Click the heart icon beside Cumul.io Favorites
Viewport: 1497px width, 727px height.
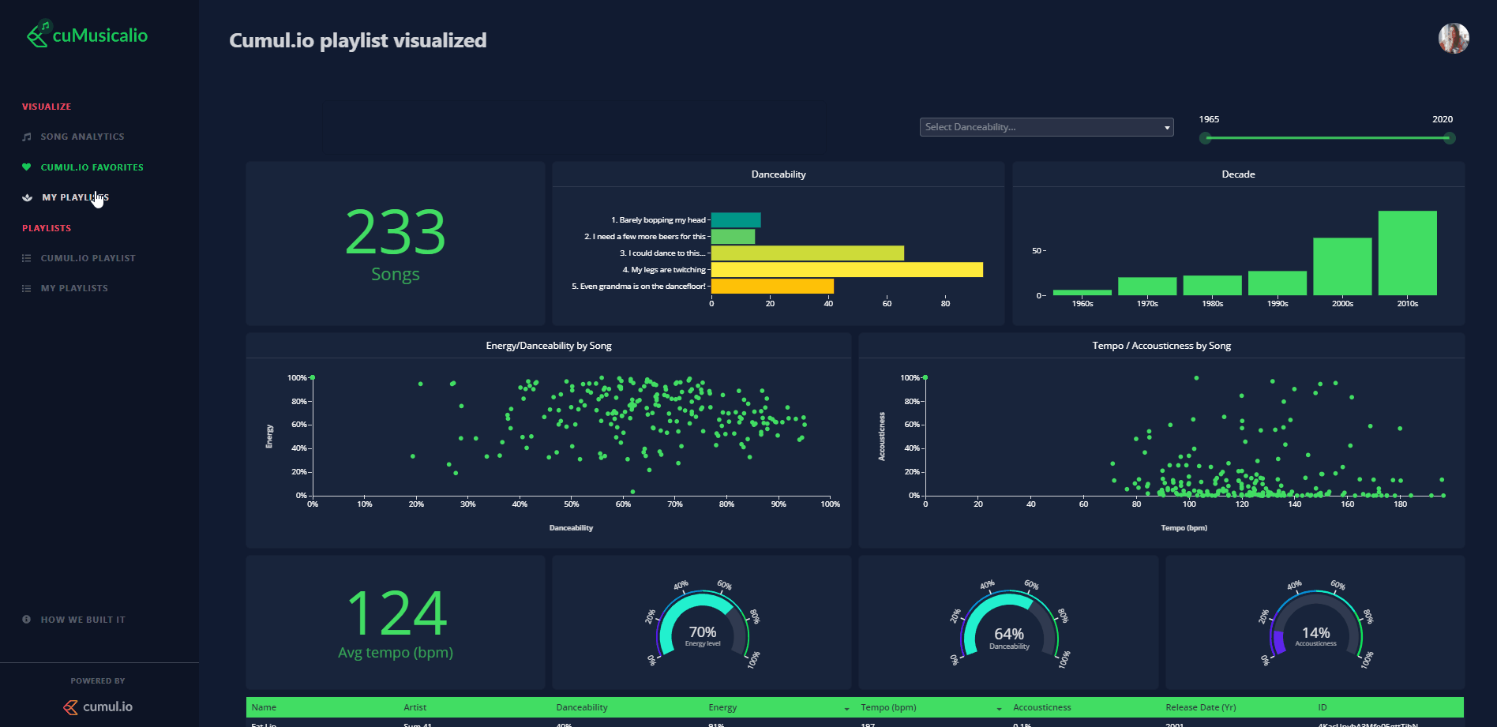tap(27, 167)
